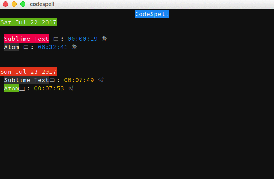Click the 00:00:19 time value
The height and width of the screenshot is (179, 274).
coord(82,39)
